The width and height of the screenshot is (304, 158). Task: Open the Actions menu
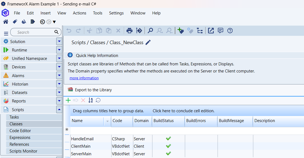79,13
